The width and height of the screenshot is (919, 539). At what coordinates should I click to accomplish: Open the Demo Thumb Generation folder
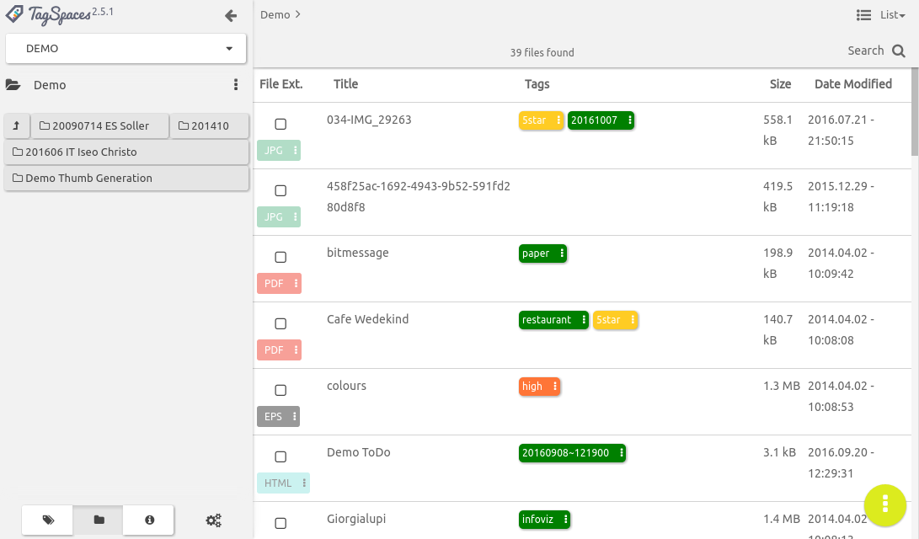coord(126,178)
